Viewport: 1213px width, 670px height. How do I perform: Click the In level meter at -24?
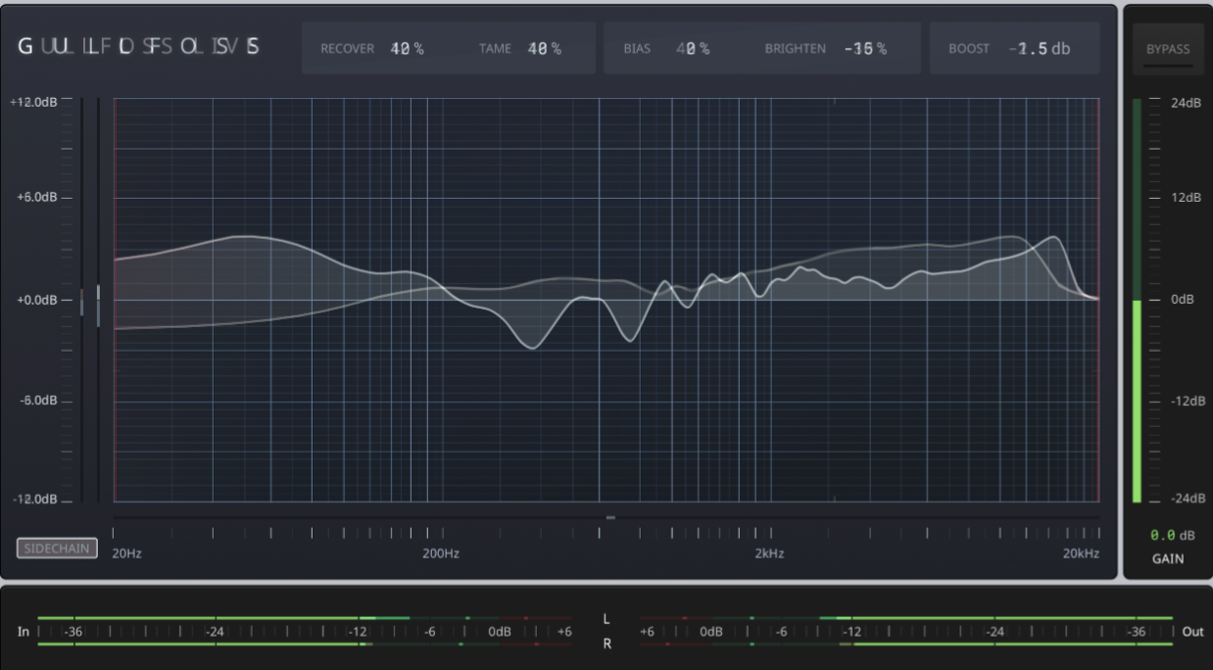pos(215,632)
